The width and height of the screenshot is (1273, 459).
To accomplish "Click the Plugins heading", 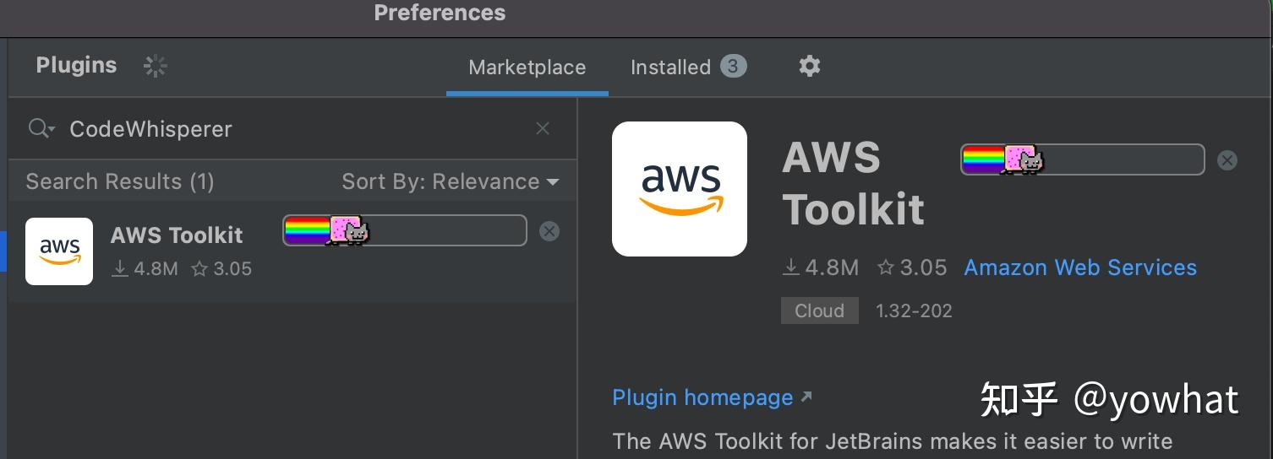I will coord(76,65).
